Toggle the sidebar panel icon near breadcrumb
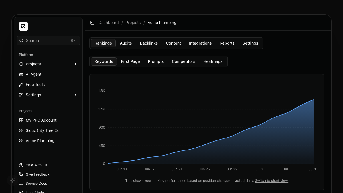Viewport: 343px width, 193px height. pyautogui.click(x=92, y=23)
